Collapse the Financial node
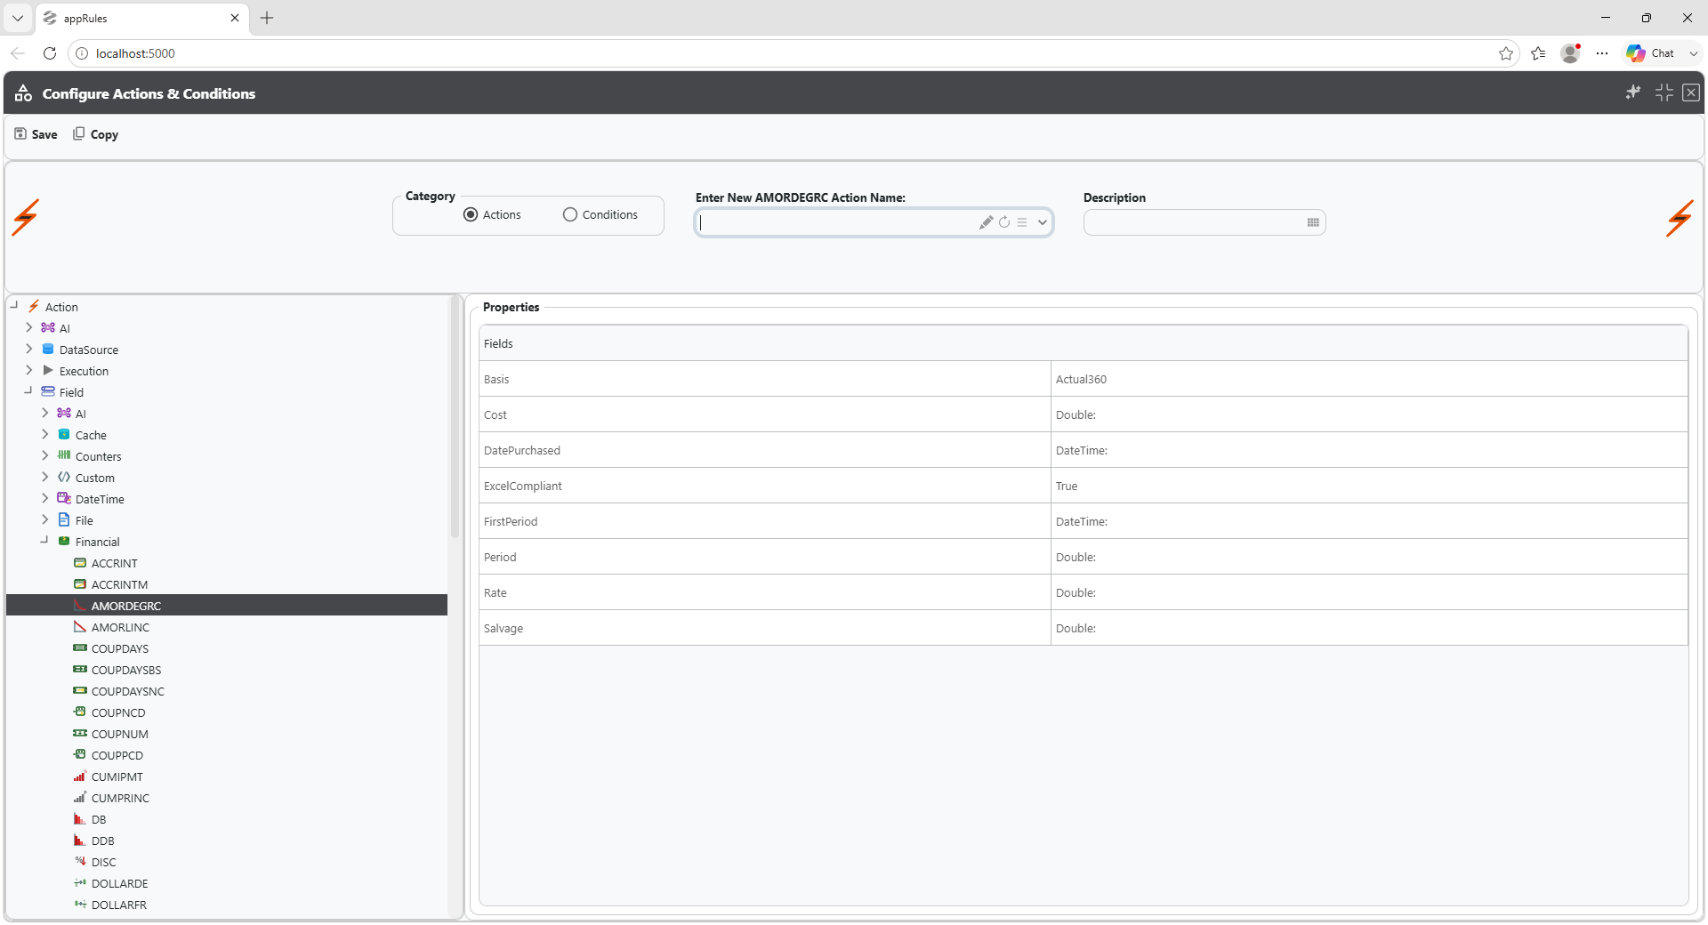1708x925 pixels. tap(44, 540)
